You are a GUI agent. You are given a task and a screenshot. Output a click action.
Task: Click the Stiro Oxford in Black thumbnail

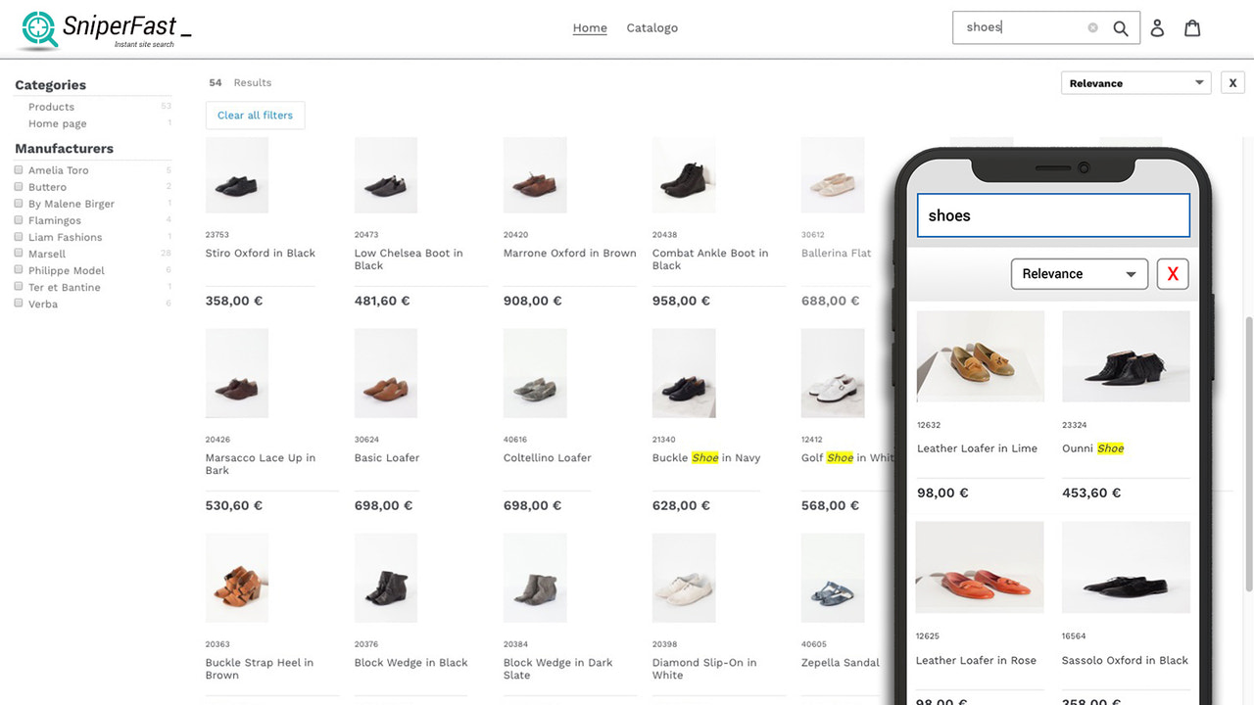[x=236, y=174]
